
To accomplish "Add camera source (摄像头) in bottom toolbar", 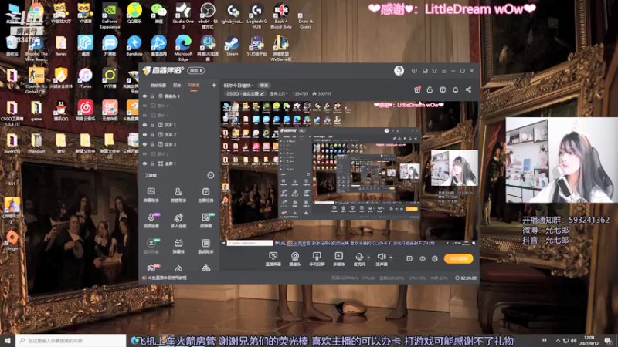I will pos(295,259).
